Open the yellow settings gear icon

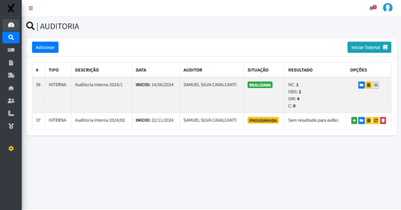(11, 148)
